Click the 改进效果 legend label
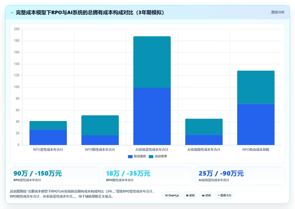 [x=161, y=156]
